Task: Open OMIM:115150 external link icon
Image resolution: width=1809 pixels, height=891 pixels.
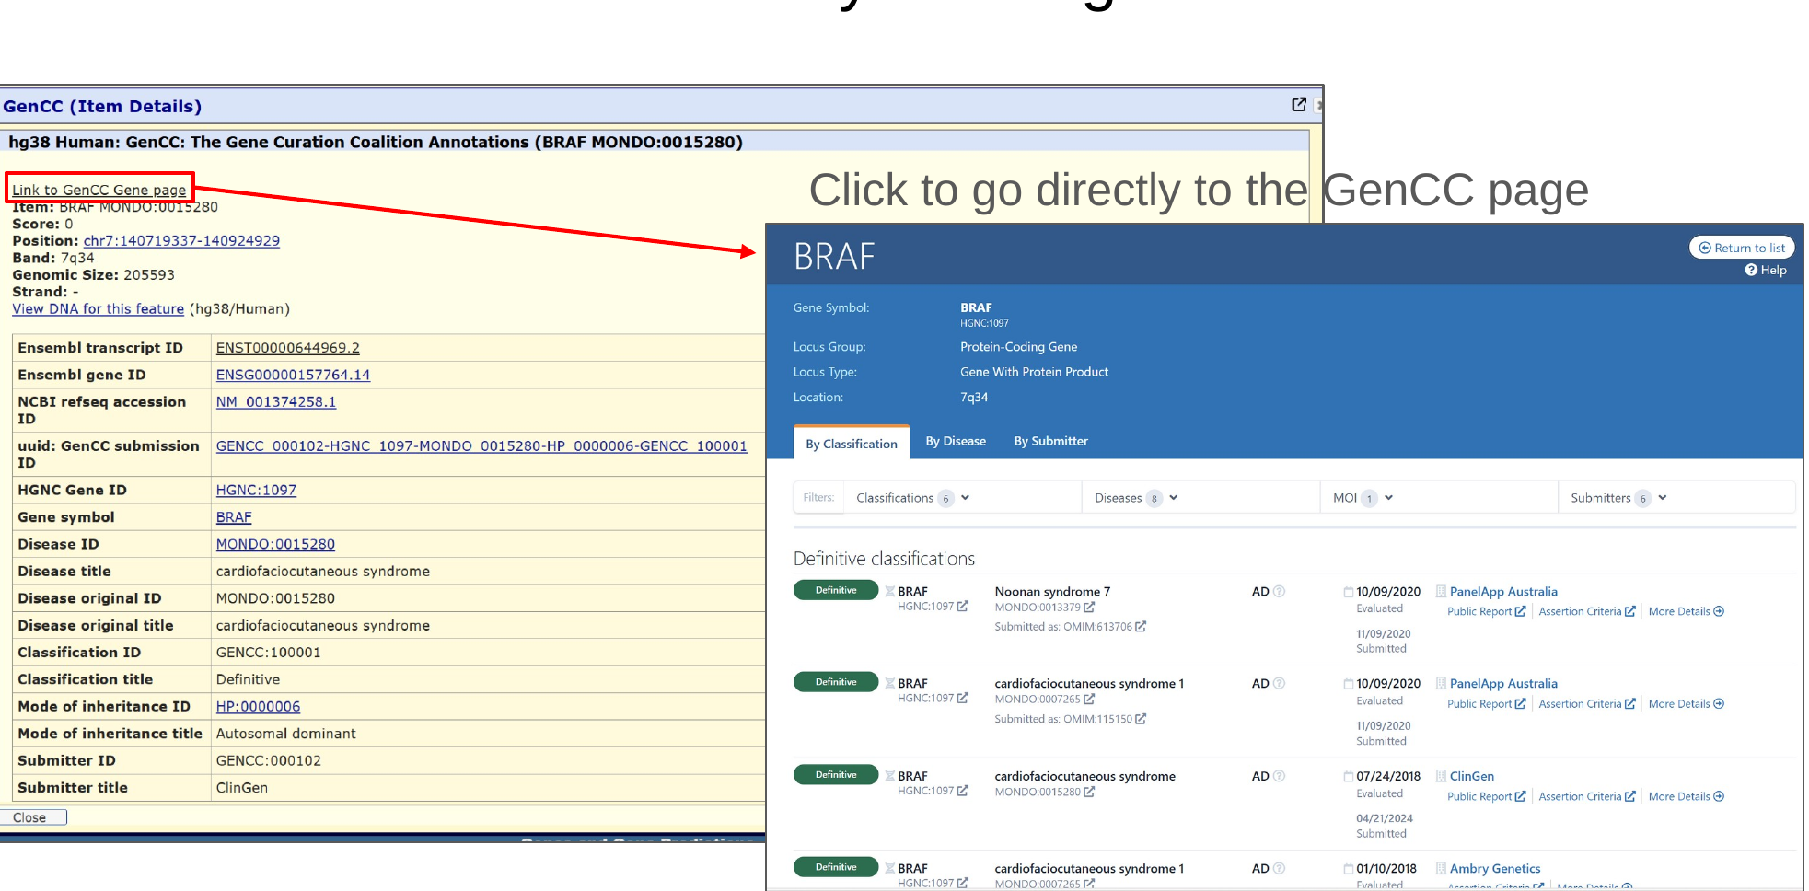Action: click(x=1141, y=719)
